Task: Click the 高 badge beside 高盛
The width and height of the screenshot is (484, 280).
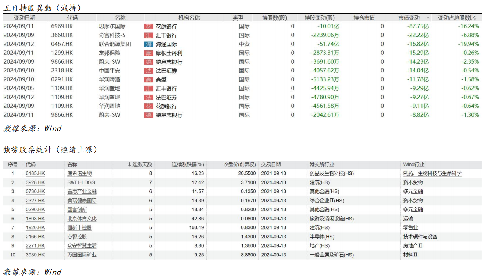Action: (149, 79)
